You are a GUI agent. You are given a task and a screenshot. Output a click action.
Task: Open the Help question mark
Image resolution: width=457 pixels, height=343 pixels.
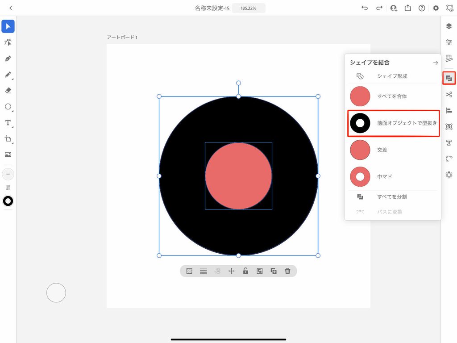pyautogui.click(x=422, y=8)
